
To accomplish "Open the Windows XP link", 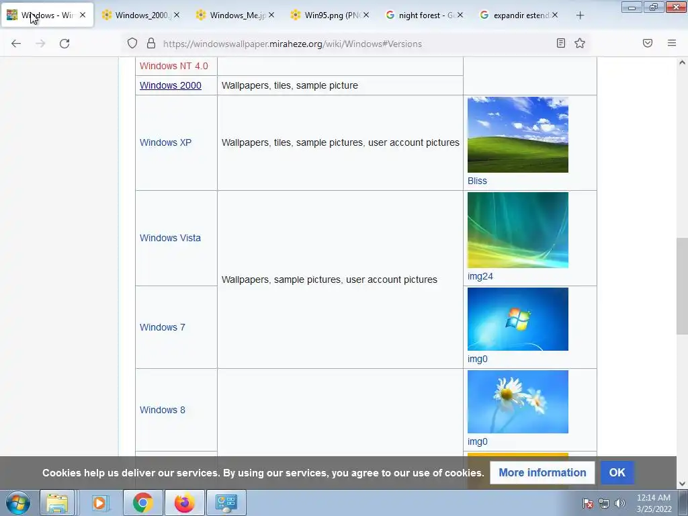I will pyautogui.click(x=165, y=142).
